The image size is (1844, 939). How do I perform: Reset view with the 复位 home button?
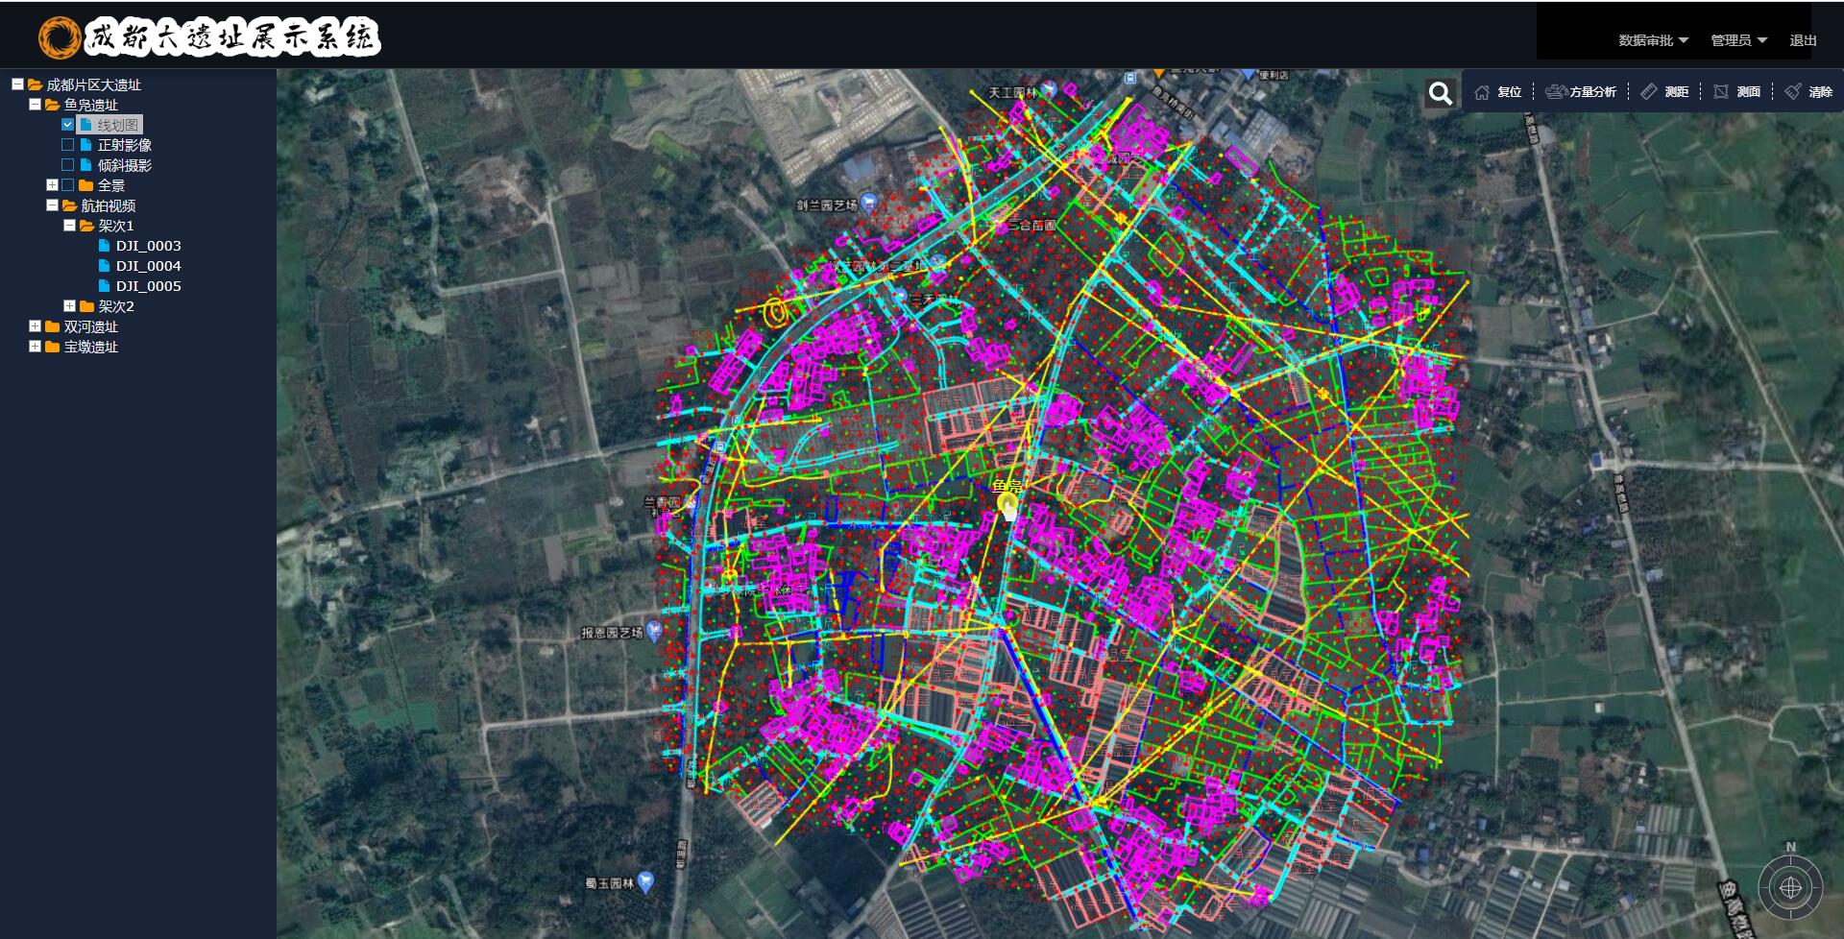[1497, 92]
